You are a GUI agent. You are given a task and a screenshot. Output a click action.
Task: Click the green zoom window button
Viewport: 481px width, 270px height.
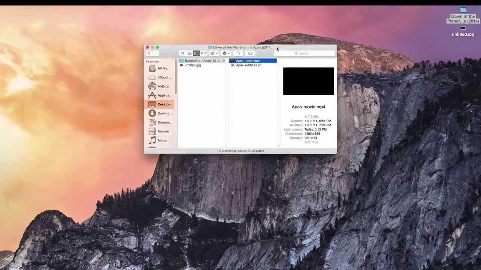point(157,47)
